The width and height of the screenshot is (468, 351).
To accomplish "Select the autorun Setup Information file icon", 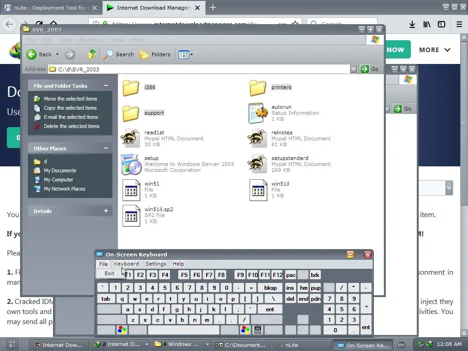I will [258, 113].
